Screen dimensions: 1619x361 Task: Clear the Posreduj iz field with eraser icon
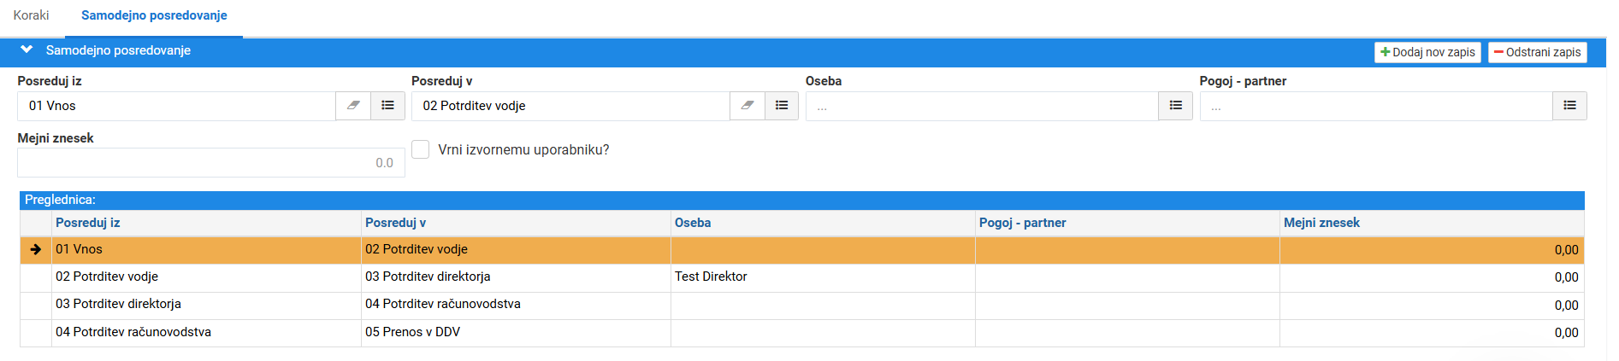click(353, 106)
